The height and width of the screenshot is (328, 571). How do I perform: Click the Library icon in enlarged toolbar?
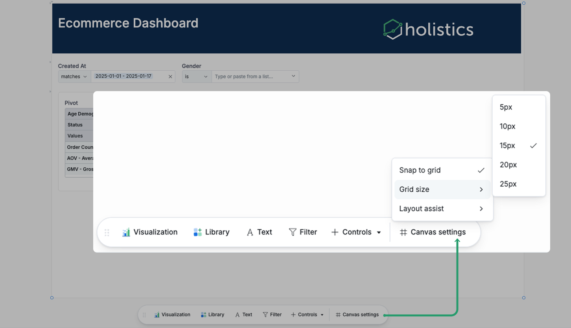[x=197, y=232]
